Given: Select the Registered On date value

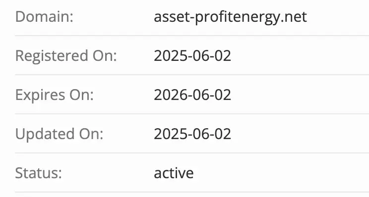Looking at the screenshot, I should pos(192,56).
